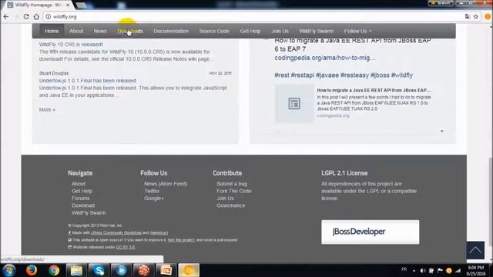The width and height of the screenshot is (493, 277).
Task: Open the red swirl application in taskbar
Action: 144,270
